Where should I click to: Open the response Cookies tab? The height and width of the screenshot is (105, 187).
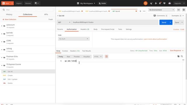[65, 51]
